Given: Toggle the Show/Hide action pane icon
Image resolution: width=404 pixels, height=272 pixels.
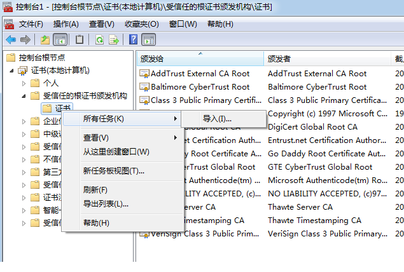Looking at the screenshot, I should (x=149, y=39).
